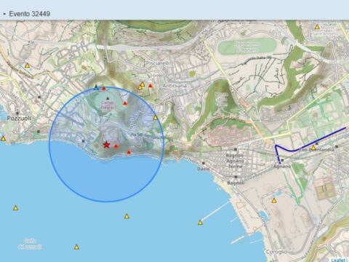Select yellow triangle in sea near the pier
This screenshot has width=349, height=262.
(200, 223)
